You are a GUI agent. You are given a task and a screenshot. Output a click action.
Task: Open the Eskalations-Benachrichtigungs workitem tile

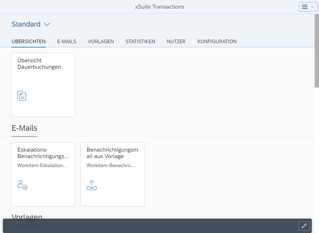click(x=43, y=174)
